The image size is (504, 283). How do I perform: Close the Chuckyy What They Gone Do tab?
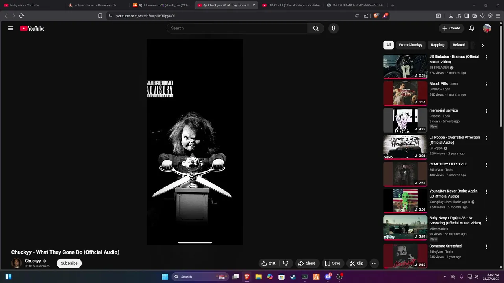(254, 5)
